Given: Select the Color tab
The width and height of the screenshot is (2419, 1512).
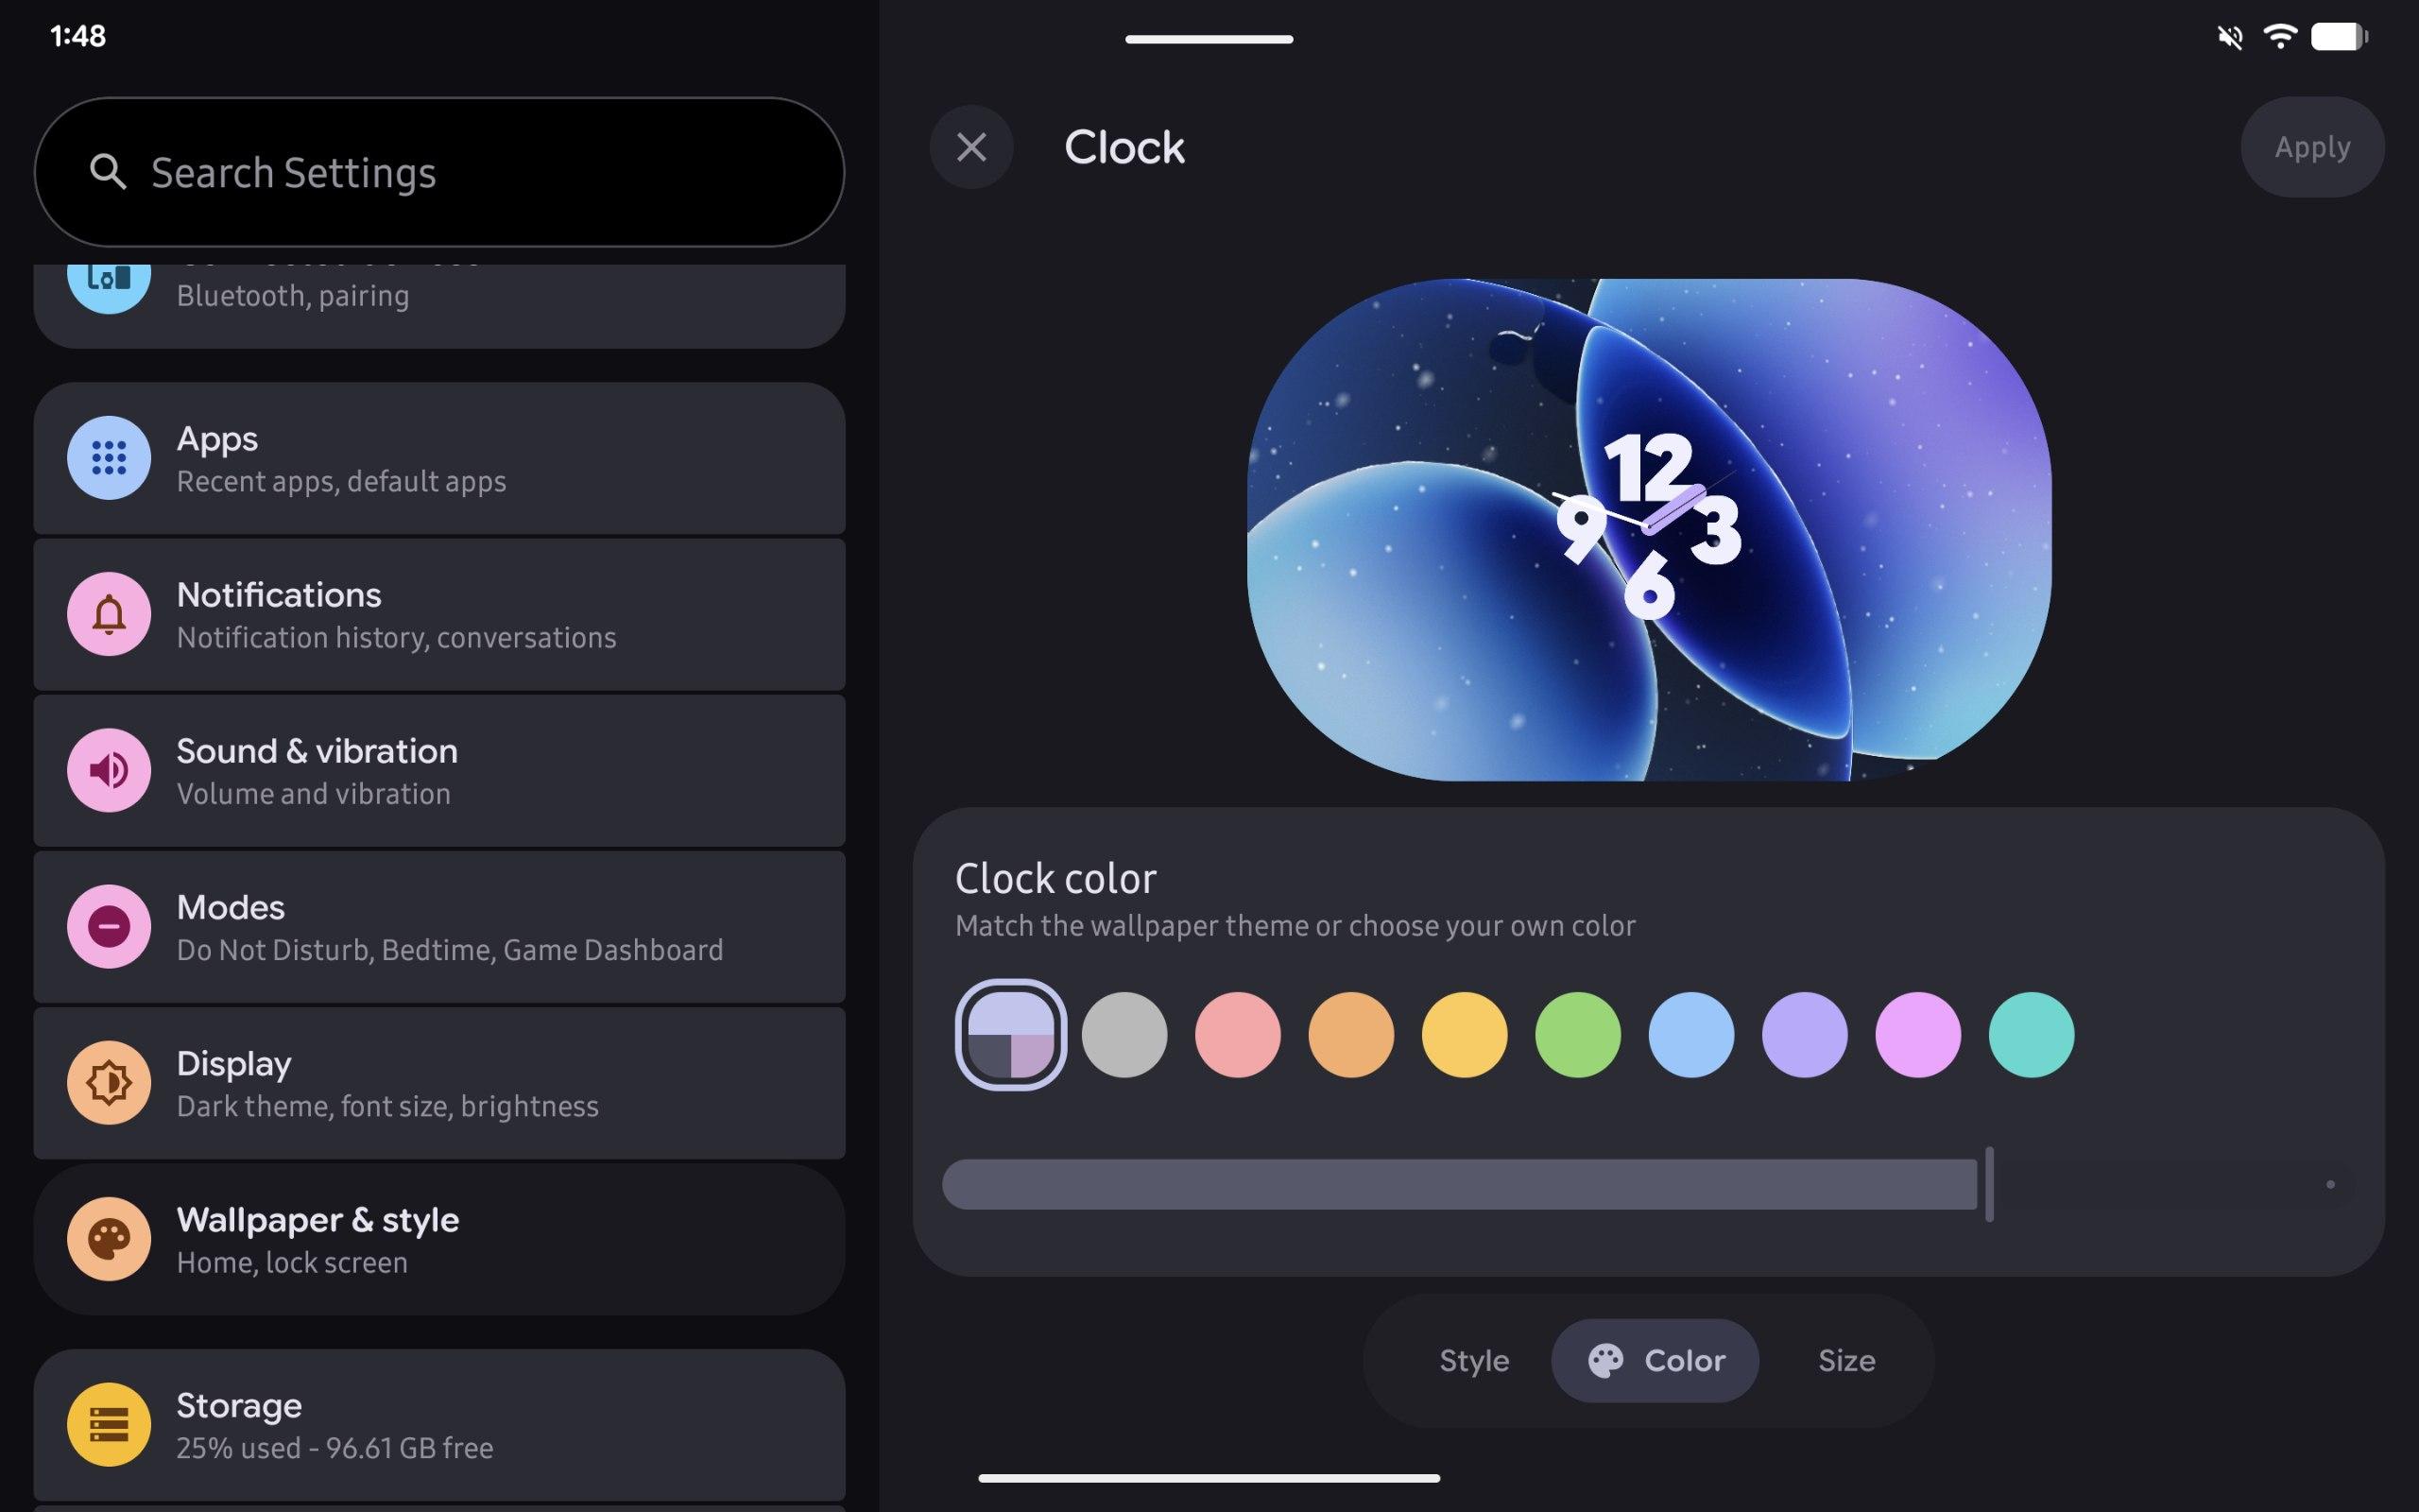Looking at the screenshot, I should (1656, 1360).
